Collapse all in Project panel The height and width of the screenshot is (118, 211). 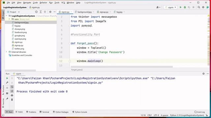coord(45,12)
